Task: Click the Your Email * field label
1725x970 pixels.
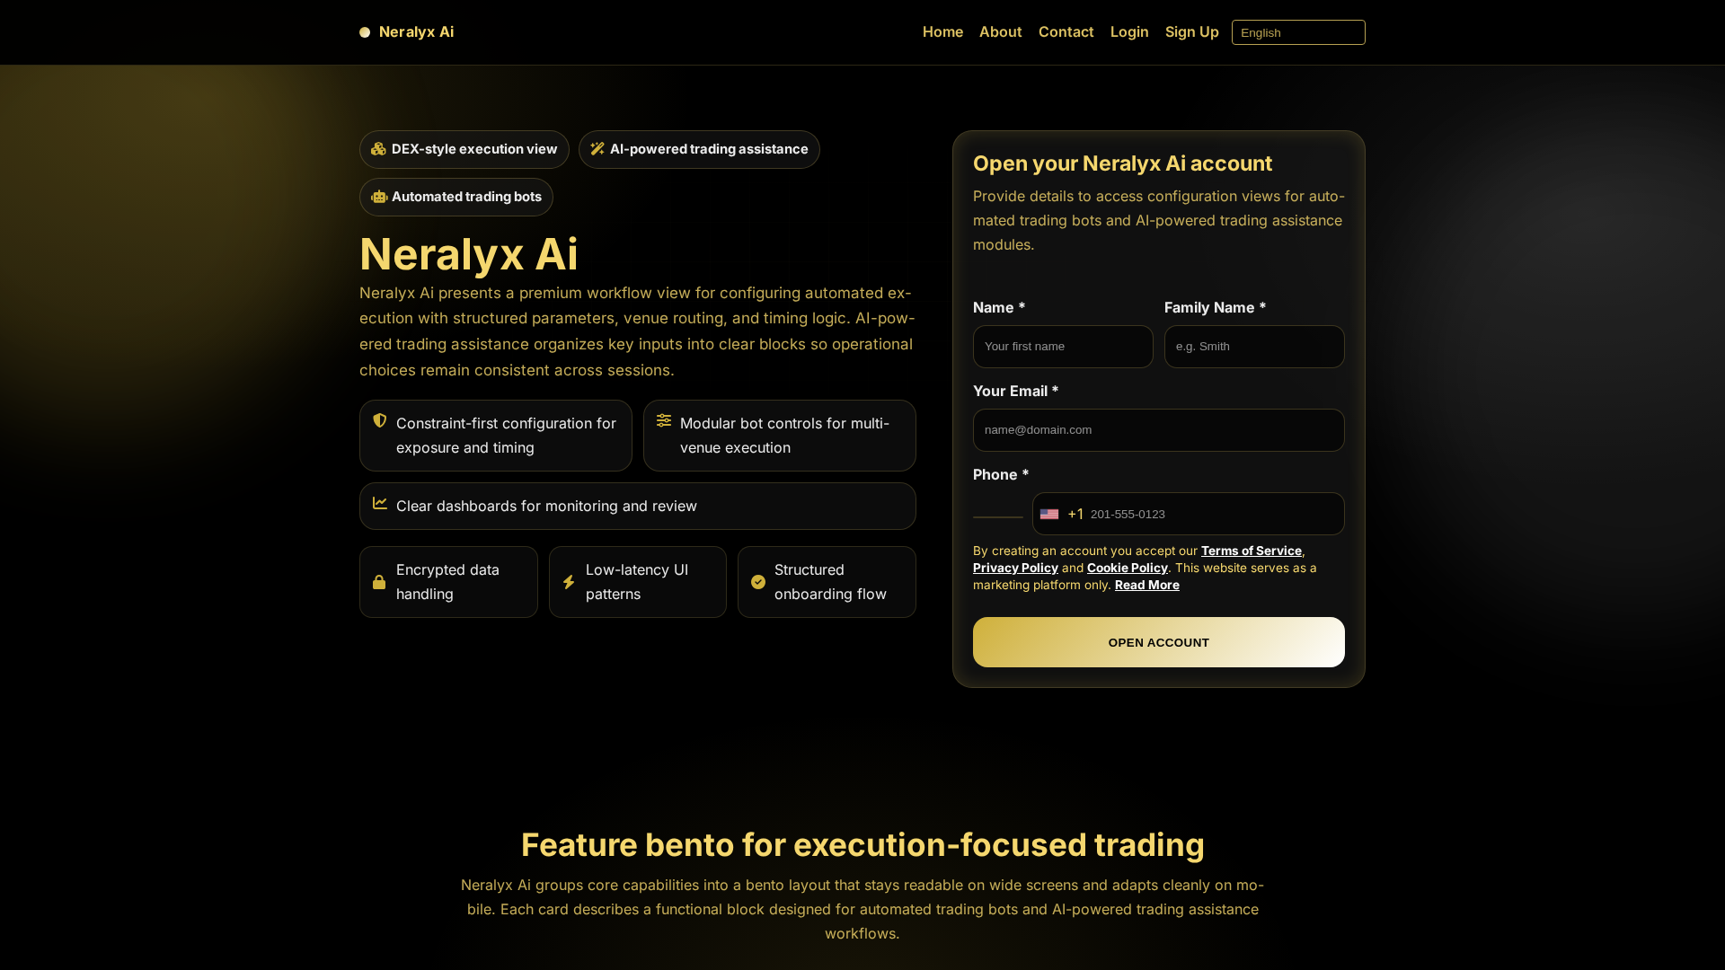Action: 1015,391
